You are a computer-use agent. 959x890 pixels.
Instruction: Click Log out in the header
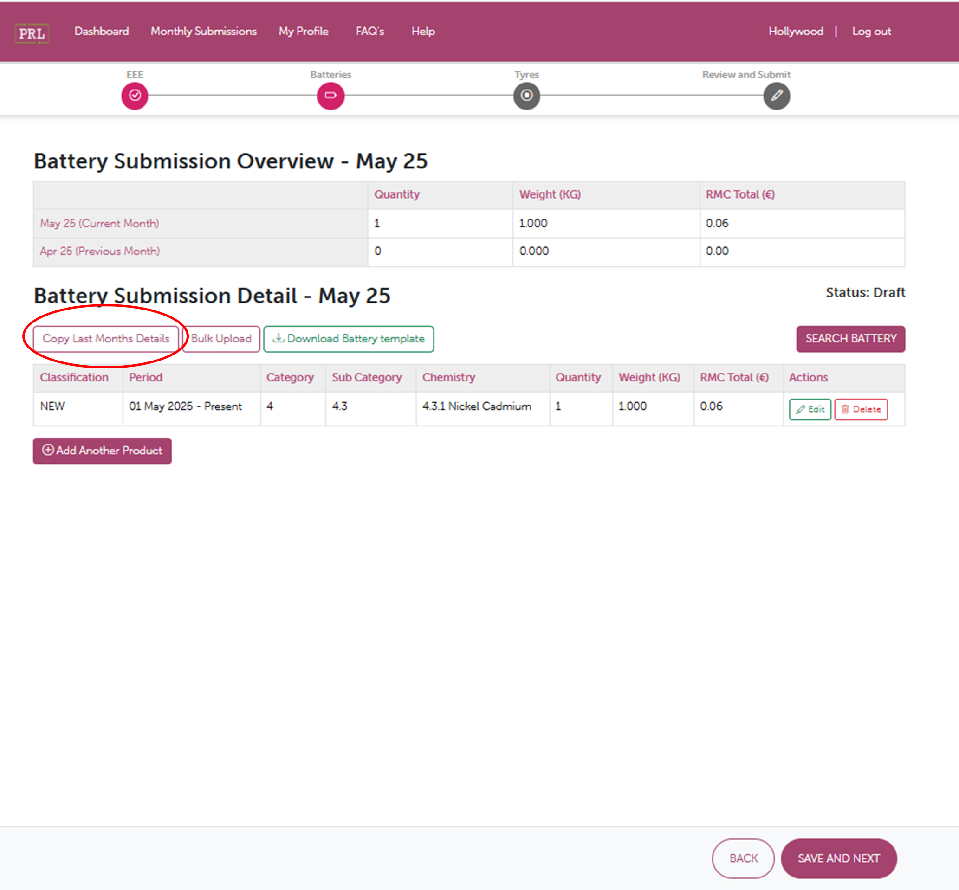(871, 31)
